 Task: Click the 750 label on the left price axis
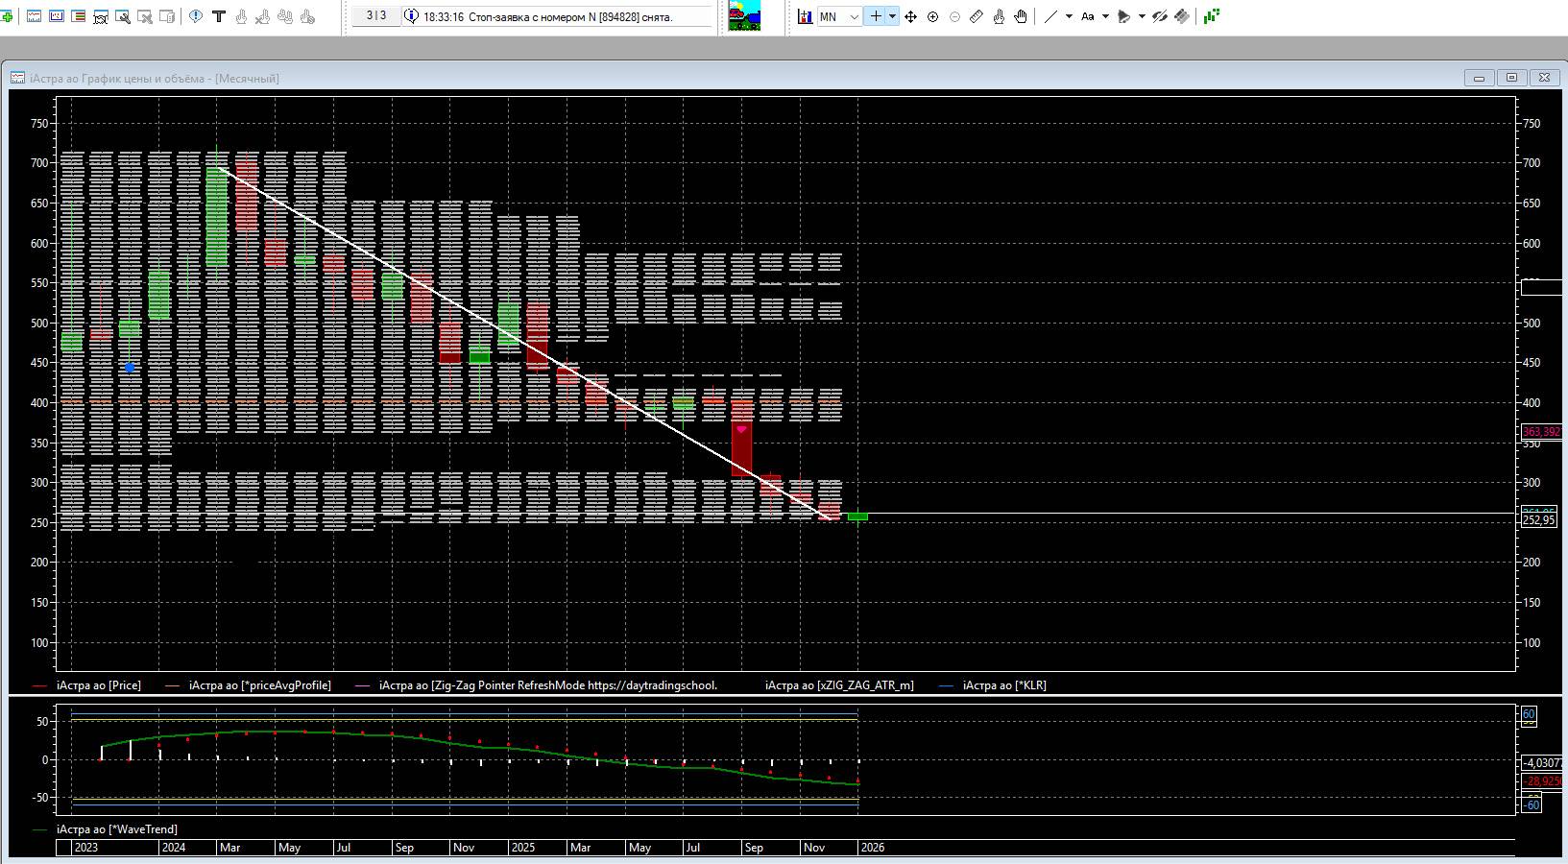coord(39,124)
